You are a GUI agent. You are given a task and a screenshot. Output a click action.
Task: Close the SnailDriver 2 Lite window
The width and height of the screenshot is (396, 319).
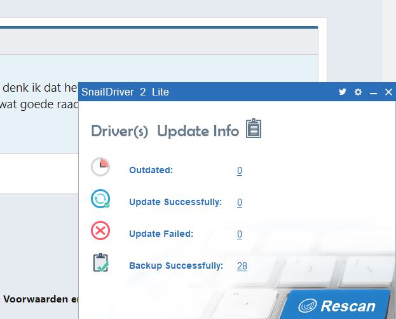click(388, 92)
